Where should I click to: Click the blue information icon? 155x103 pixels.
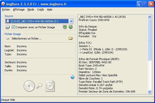tap(73, 77)
